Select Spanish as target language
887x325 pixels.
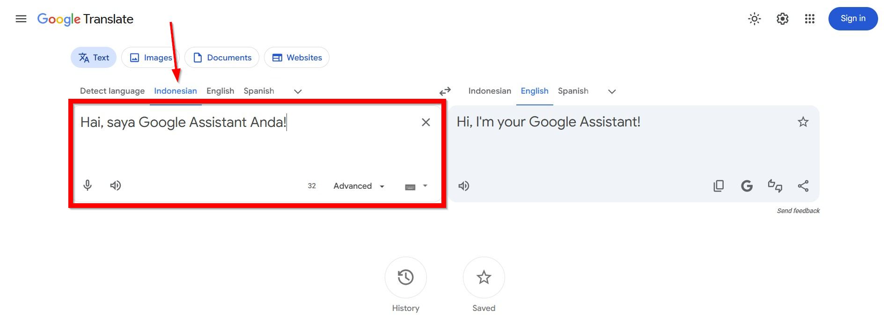573,91
